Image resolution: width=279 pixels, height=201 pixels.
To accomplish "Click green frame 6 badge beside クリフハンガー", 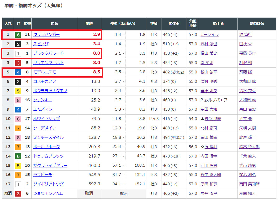I will coord(18,35).
